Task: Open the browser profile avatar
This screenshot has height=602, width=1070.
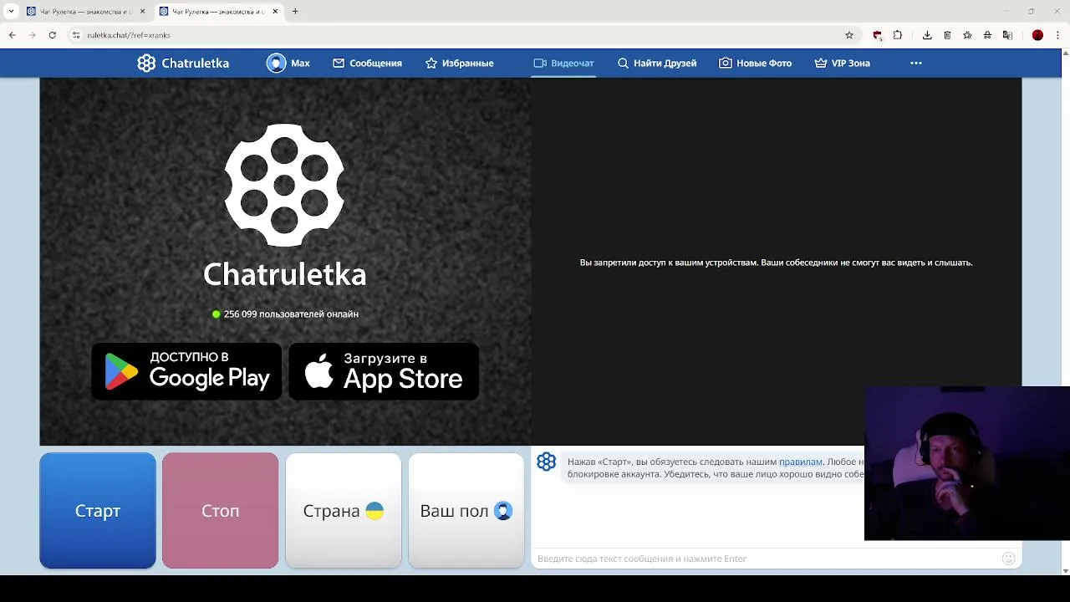Action: click(1037, 35)
